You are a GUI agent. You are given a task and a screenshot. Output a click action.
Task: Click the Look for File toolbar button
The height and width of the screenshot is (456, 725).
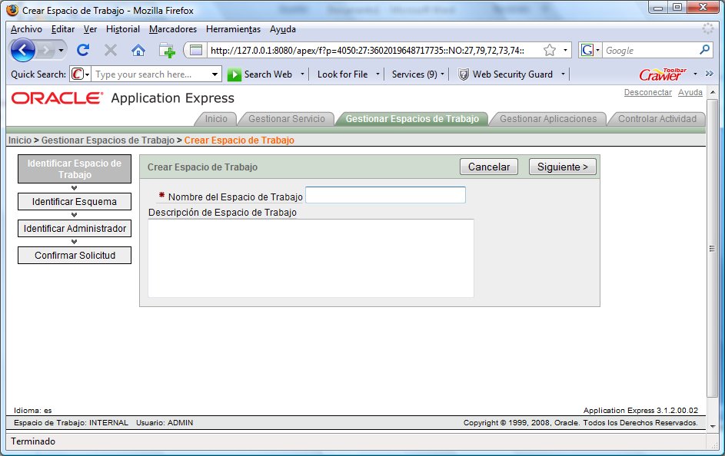pyautogui.click(x=342, y=74)
